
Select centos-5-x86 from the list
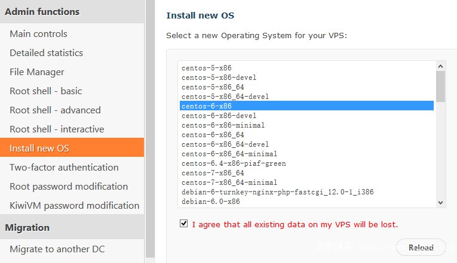[x=306, y=68]
